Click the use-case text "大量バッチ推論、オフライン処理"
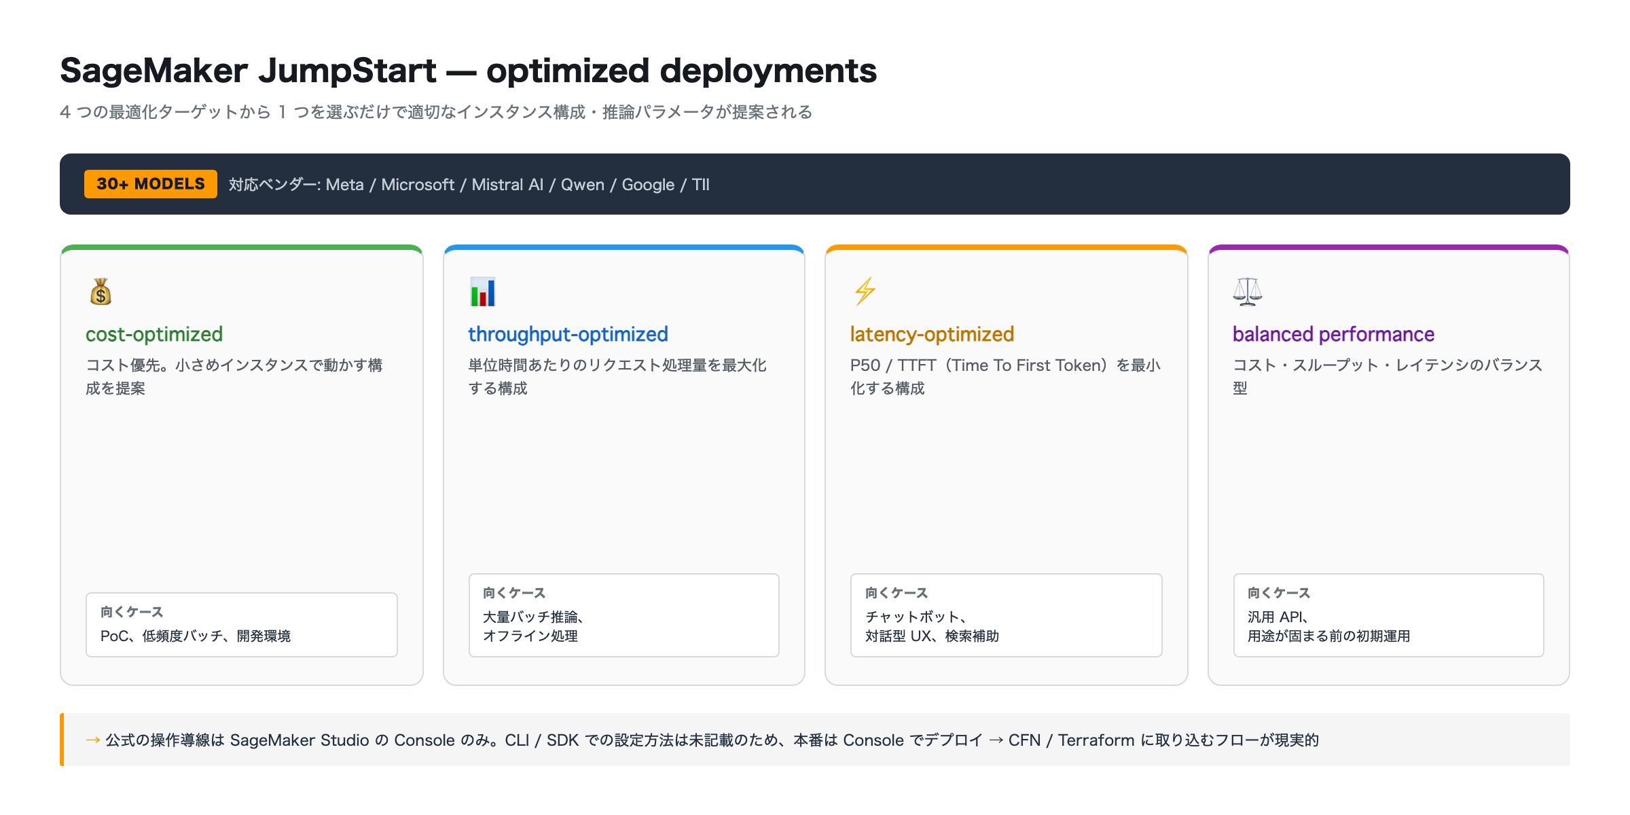 point(534,626)
